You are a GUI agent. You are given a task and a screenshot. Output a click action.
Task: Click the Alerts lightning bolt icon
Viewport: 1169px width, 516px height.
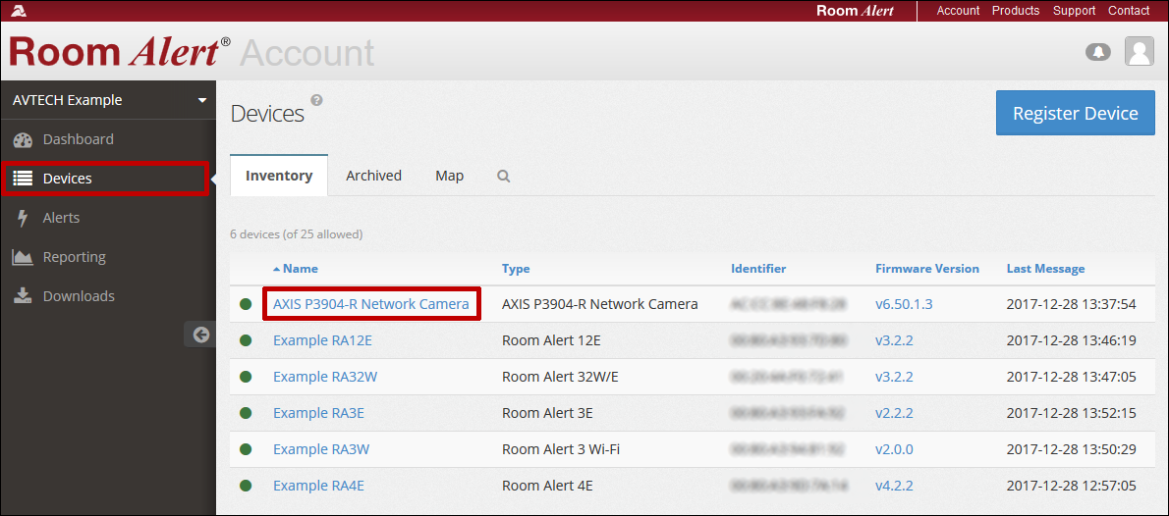click(23, 218)
